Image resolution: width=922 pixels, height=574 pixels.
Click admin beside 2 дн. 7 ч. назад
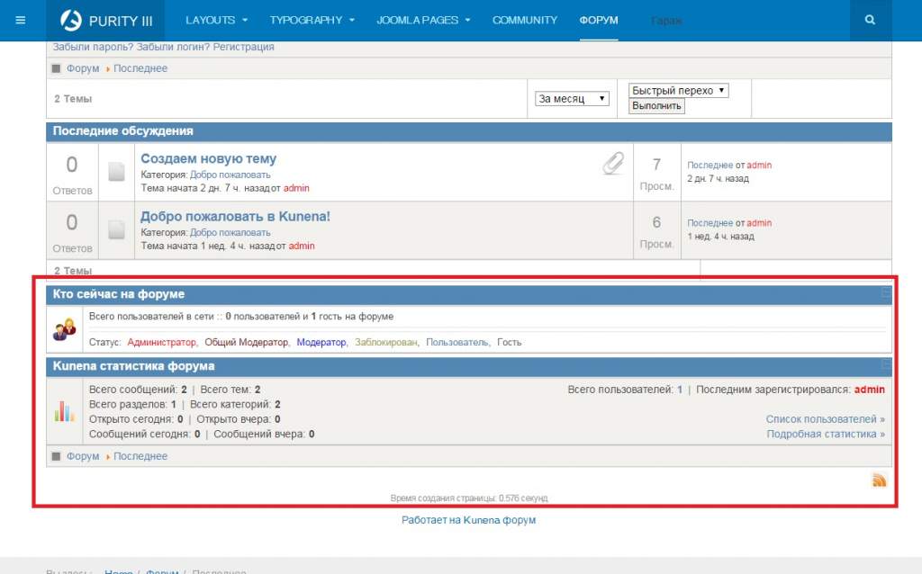point(759,166)
